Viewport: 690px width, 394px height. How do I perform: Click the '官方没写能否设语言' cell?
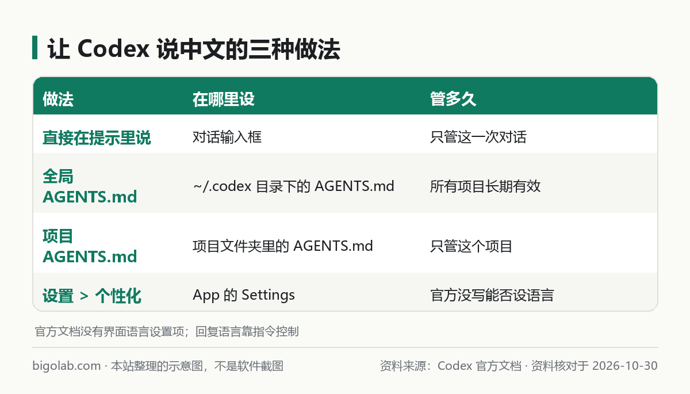click(492, 295)
